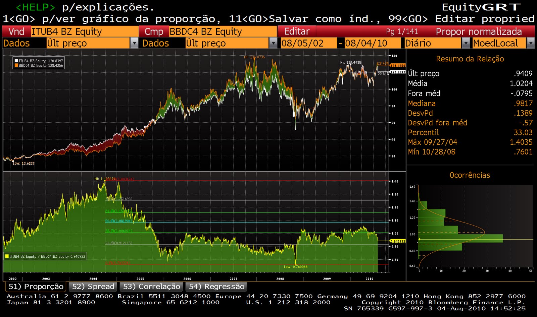The image size is (537, 317).
Task: Click the 23.6% Fibonacci level label
Action: tap(118, 243)
